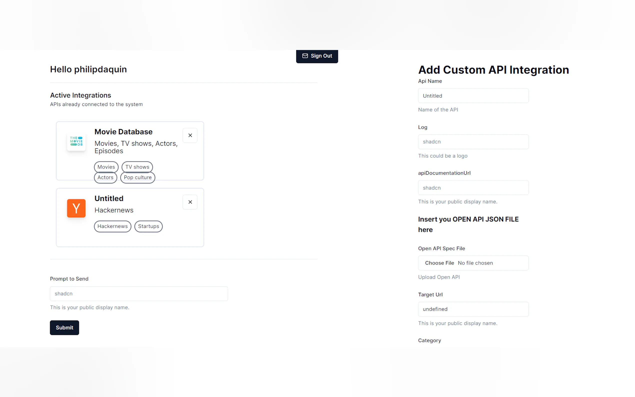Image resolution: width=635 pixels, height=397 pixels.
Task: Click Choose File for Open API Spec
Action: click(439, 263)
